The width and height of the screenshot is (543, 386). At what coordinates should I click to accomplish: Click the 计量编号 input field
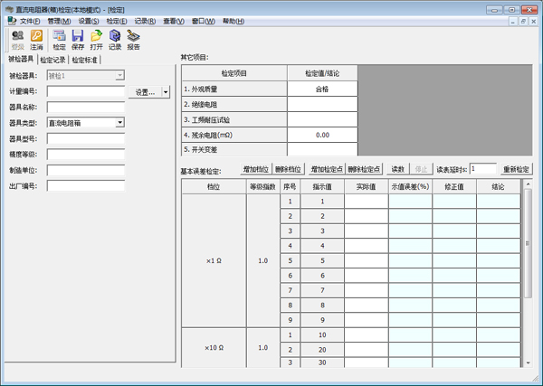click(x=86, y=91)
